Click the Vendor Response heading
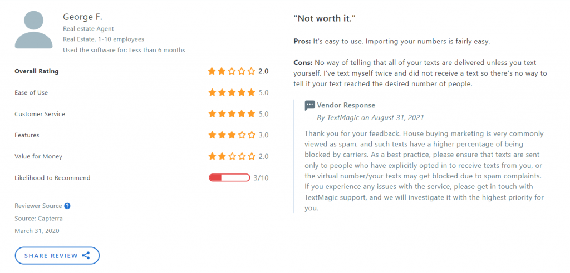This screenshot has height=273, width=570. point(346,105)
